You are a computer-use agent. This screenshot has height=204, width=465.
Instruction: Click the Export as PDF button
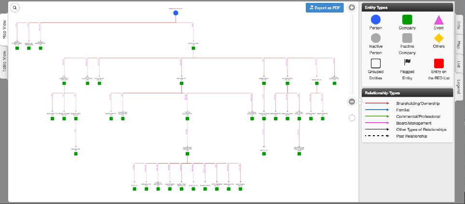(324, 8)
